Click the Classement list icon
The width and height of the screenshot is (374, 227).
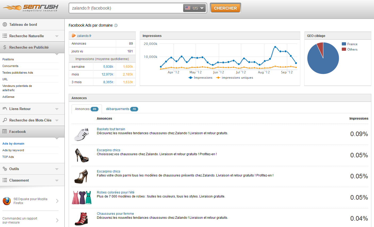(x=5, y=180)
